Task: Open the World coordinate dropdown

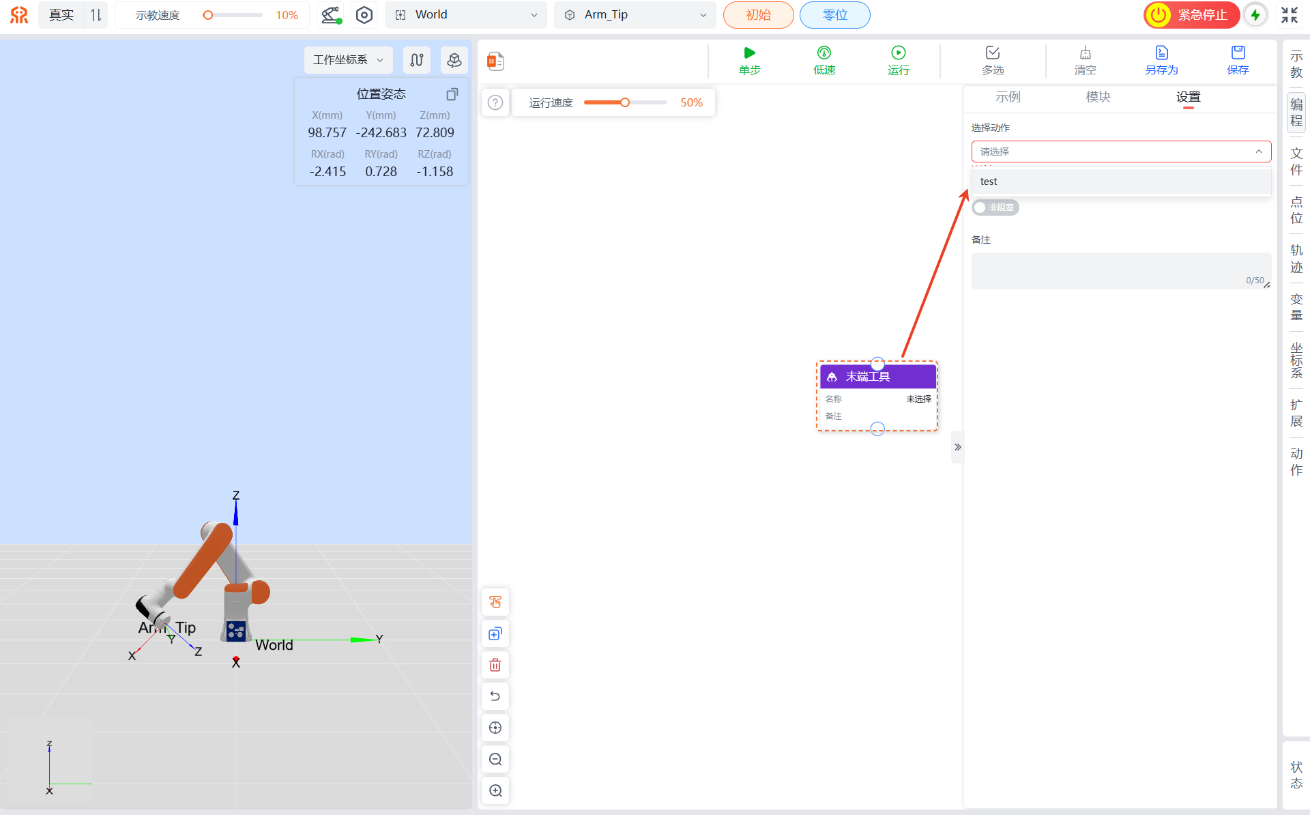Action: point(466,15)
